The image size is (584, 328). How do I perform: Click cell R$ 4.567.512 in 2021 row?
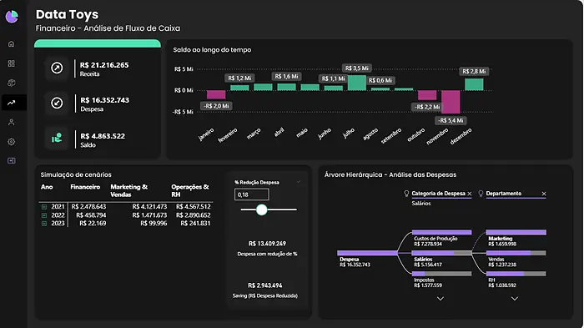(193, 207)
